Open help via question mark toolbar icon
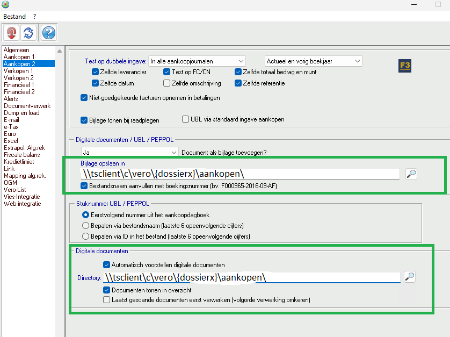 tap(48, 33)
